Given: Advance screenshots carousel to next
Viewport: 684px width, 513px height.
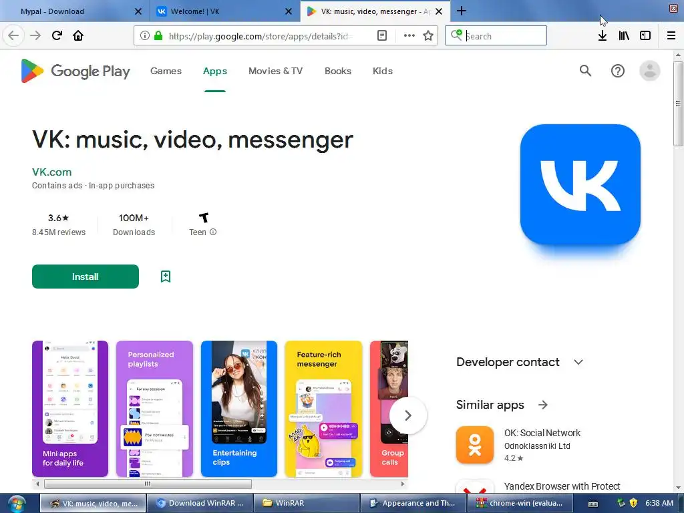Looking at the screenshot, I should 407,415.
